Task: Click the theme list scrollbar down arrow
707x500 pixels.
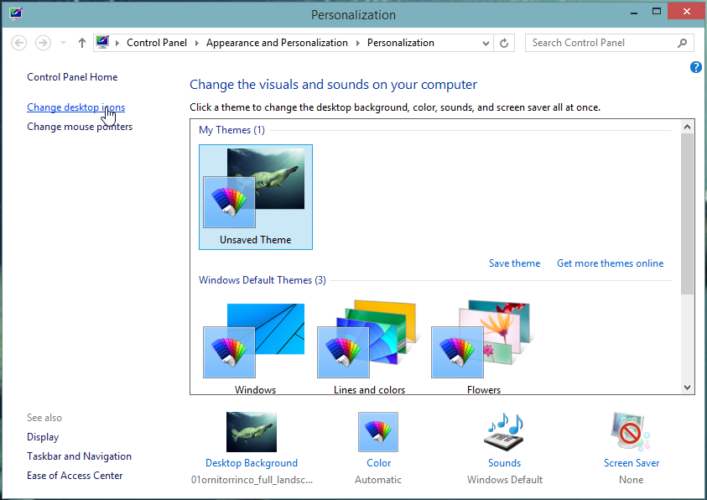Action: click(687, 388)
